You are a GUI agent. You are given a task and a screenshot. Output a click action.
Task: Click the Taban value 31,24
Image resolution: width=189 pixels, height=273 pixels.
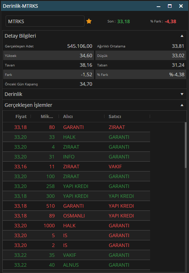click(178, 65)
